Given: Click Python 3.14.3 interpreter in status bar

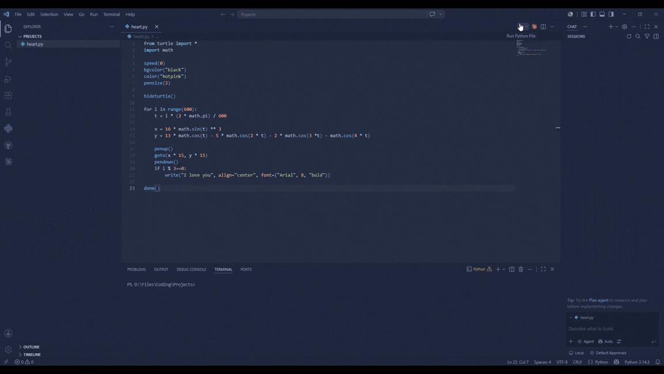Looking at the screenshot, I should [637, 362].
